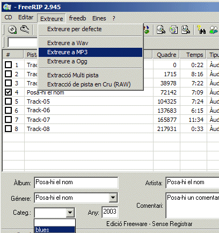Open the Editar menu
219x233 pixels.
26,18
